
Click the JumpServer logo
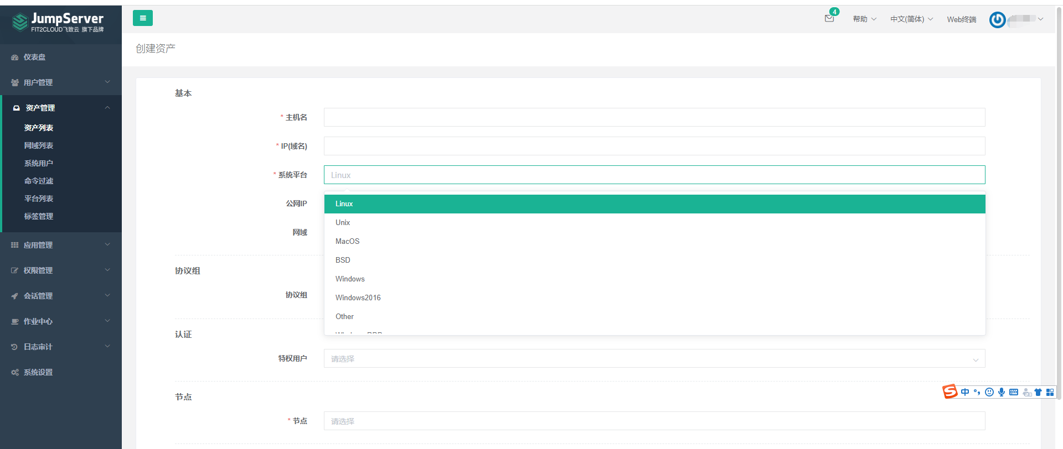tap(58, 22)
